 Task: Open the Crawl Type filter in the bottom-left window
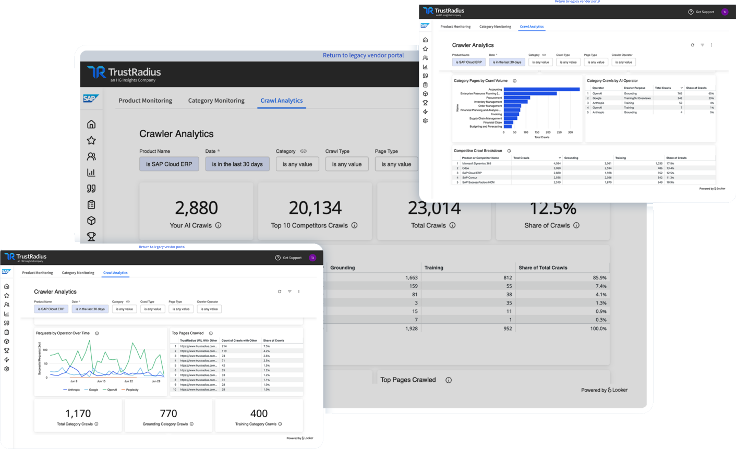coord(152,309)
